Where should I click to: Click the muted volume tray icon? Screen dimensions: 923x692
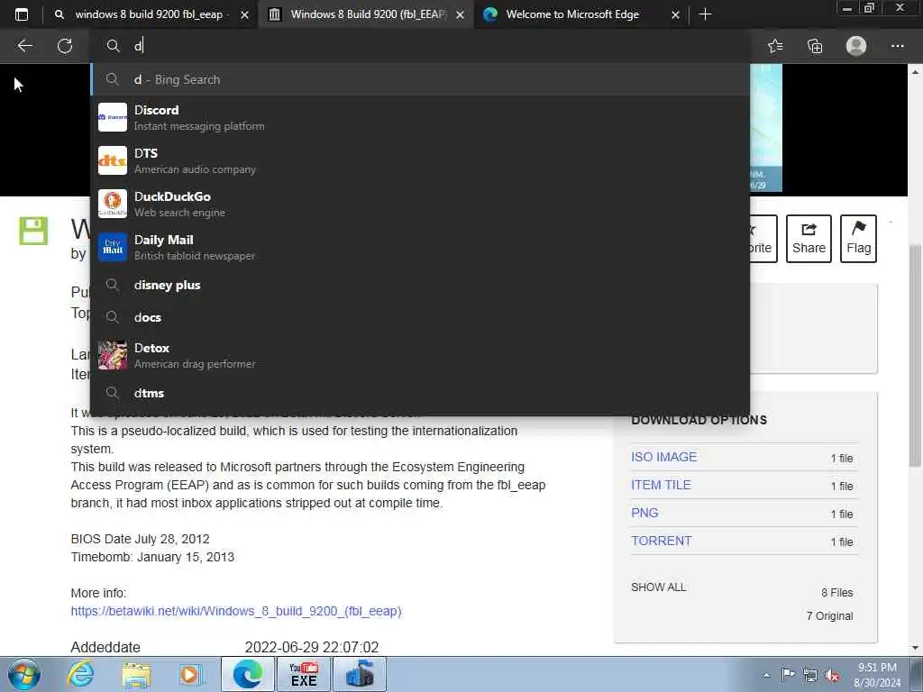[x=832, y=676]
